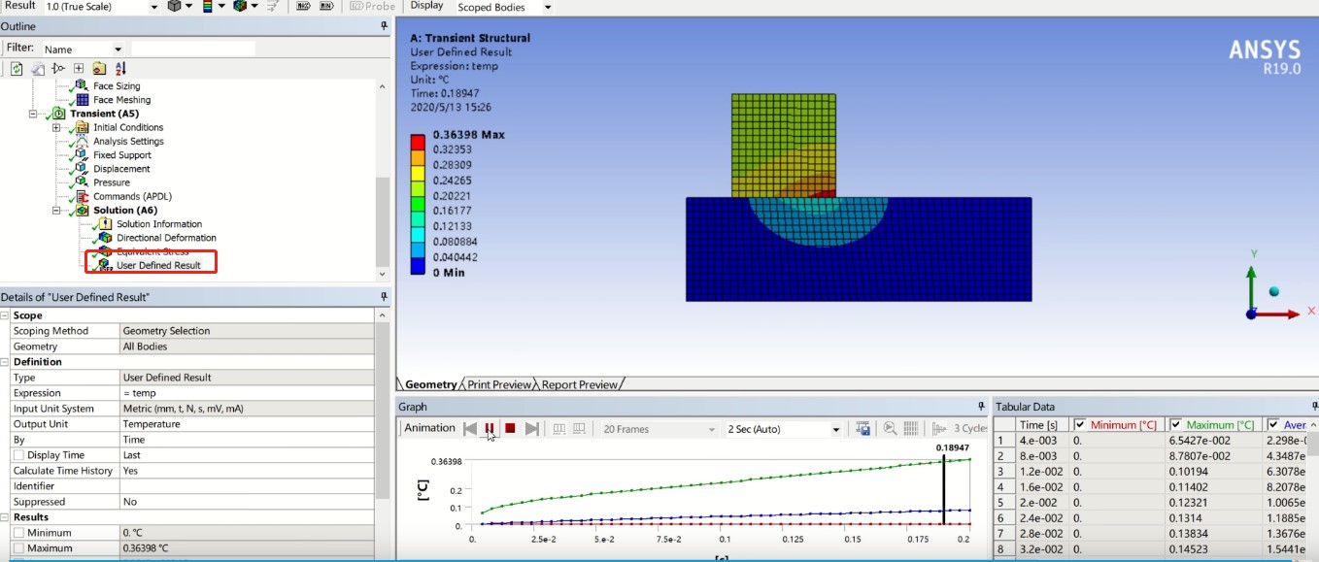1319x562 pixels.
Task: Select result sets frames icon in Graph toolbar
Action: (x=579, y=428)
